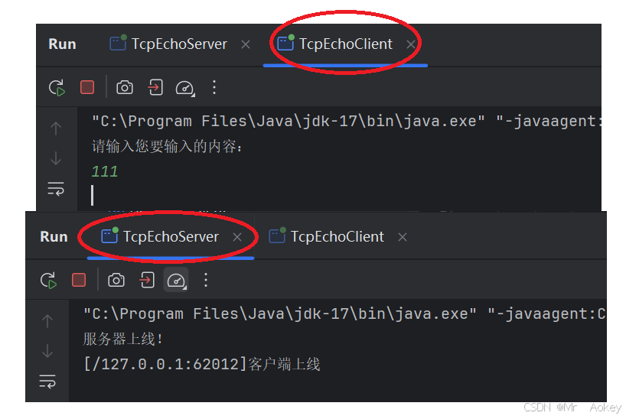Screen dimensions: 626x419
Task: Toggle soft-wrap in lower console
Action: coord(47,382)
